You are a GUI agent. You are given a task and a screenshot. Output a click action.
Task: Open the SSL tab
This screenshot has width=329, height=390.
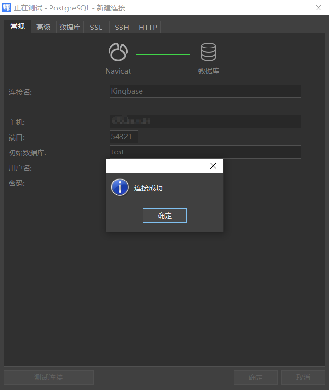tap(96, 27)
